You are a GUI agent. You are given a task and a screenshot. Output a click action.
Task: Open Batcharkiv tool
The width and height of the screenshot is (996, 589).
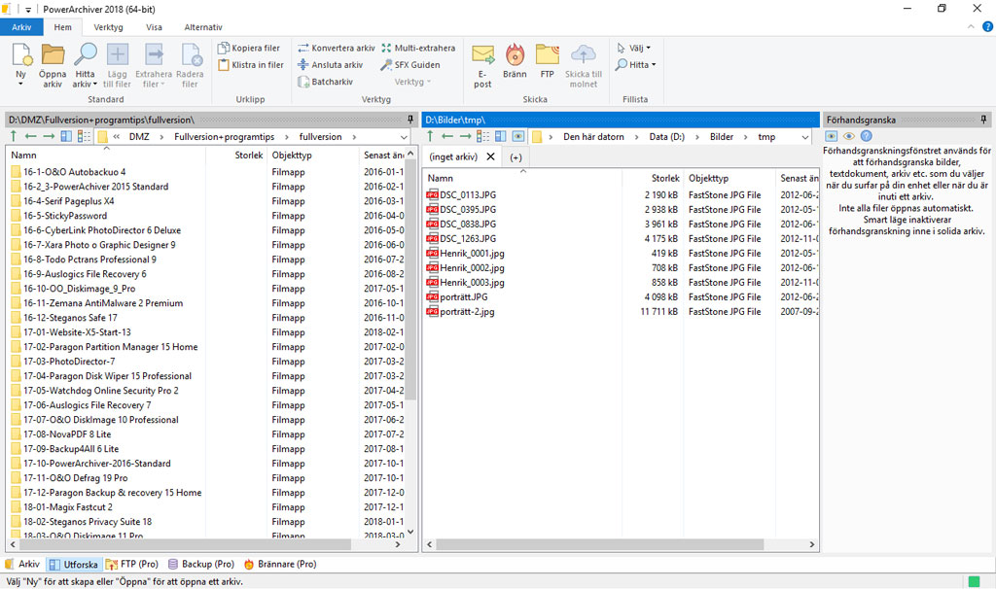point(325,82)
